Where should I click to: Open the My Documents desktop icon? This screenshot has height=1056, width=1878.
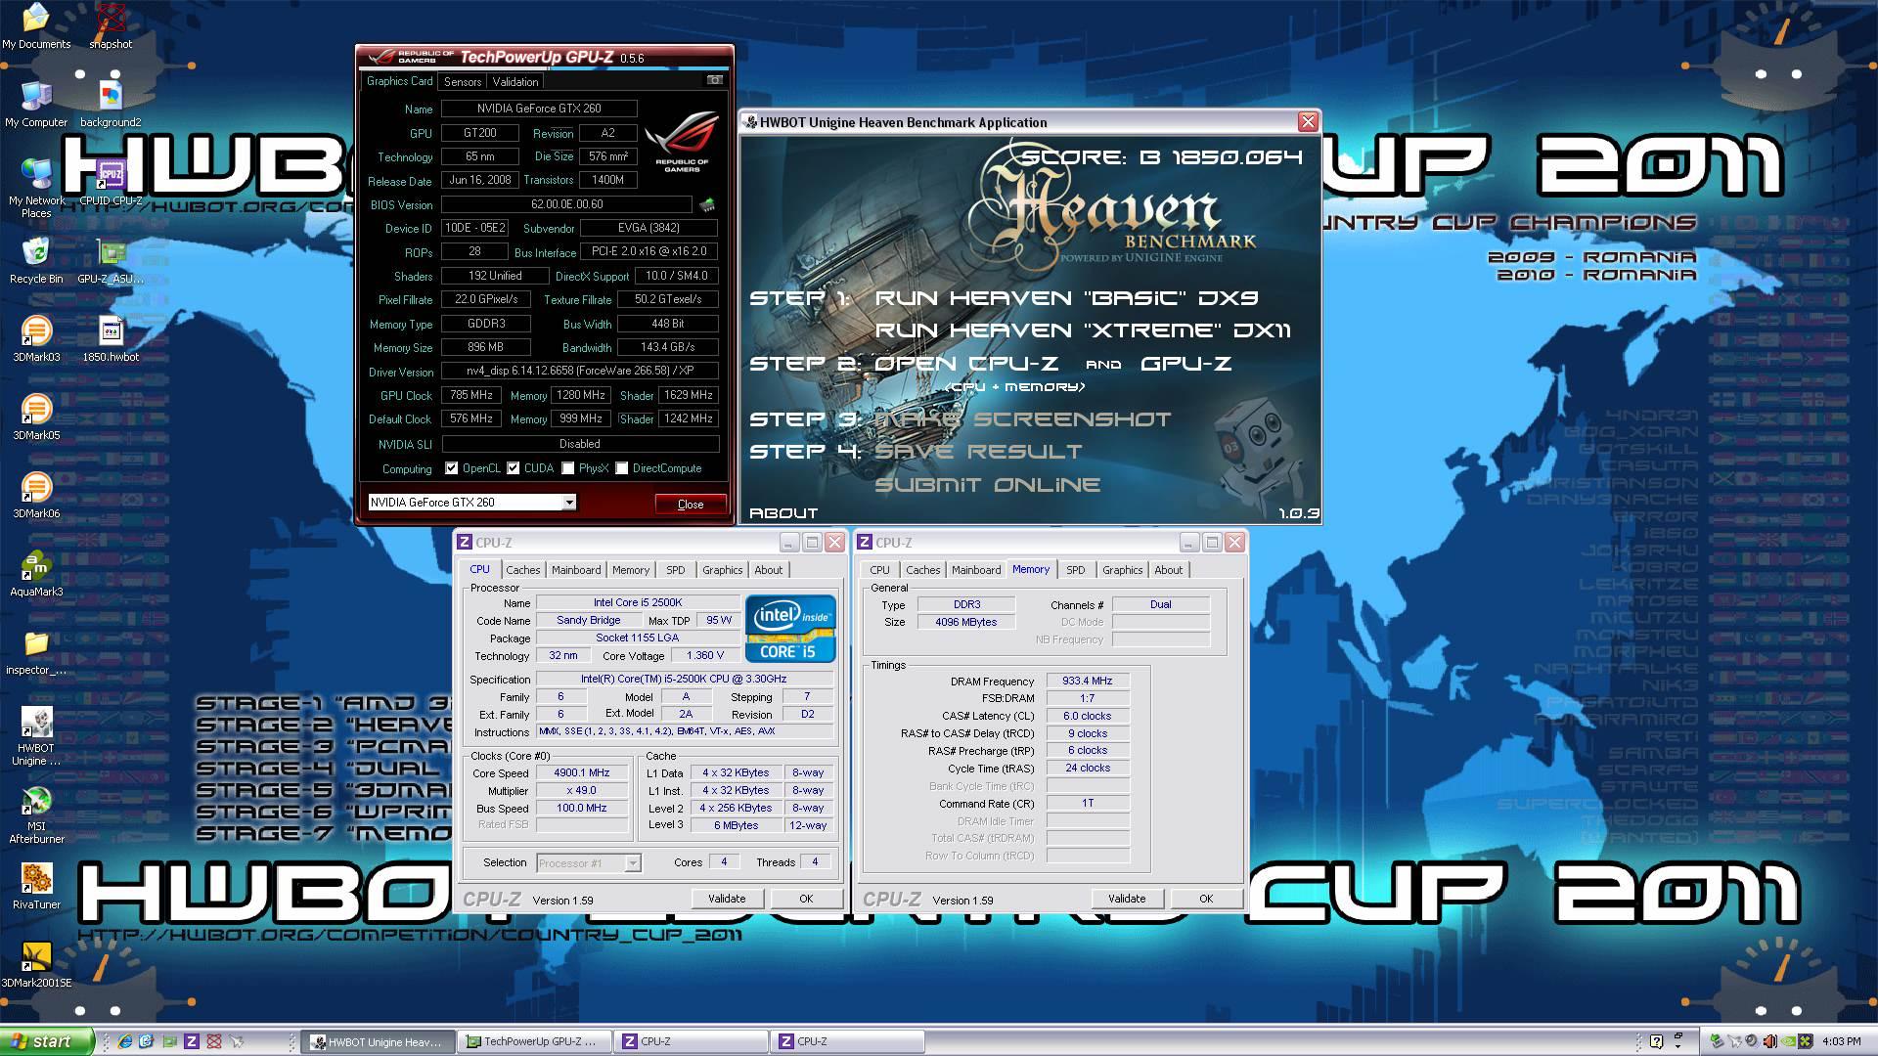click(36, 25)
